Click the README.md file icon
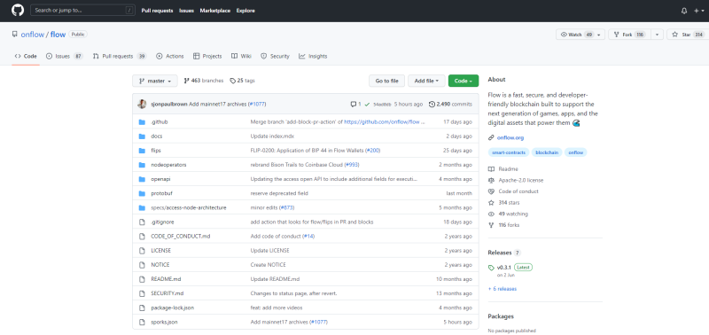709x335 pixels. point(142,279)
